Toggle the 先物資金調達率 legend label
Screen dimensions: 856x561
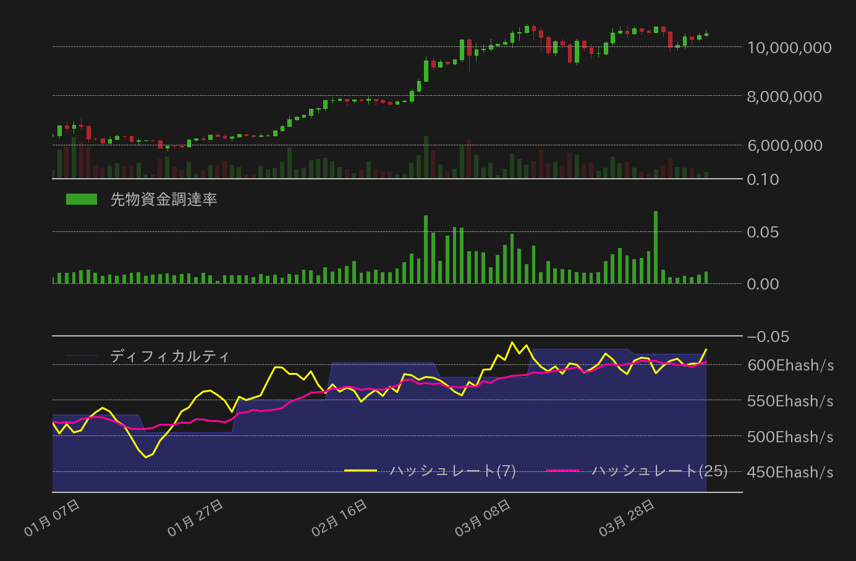[x=163, y=199]
